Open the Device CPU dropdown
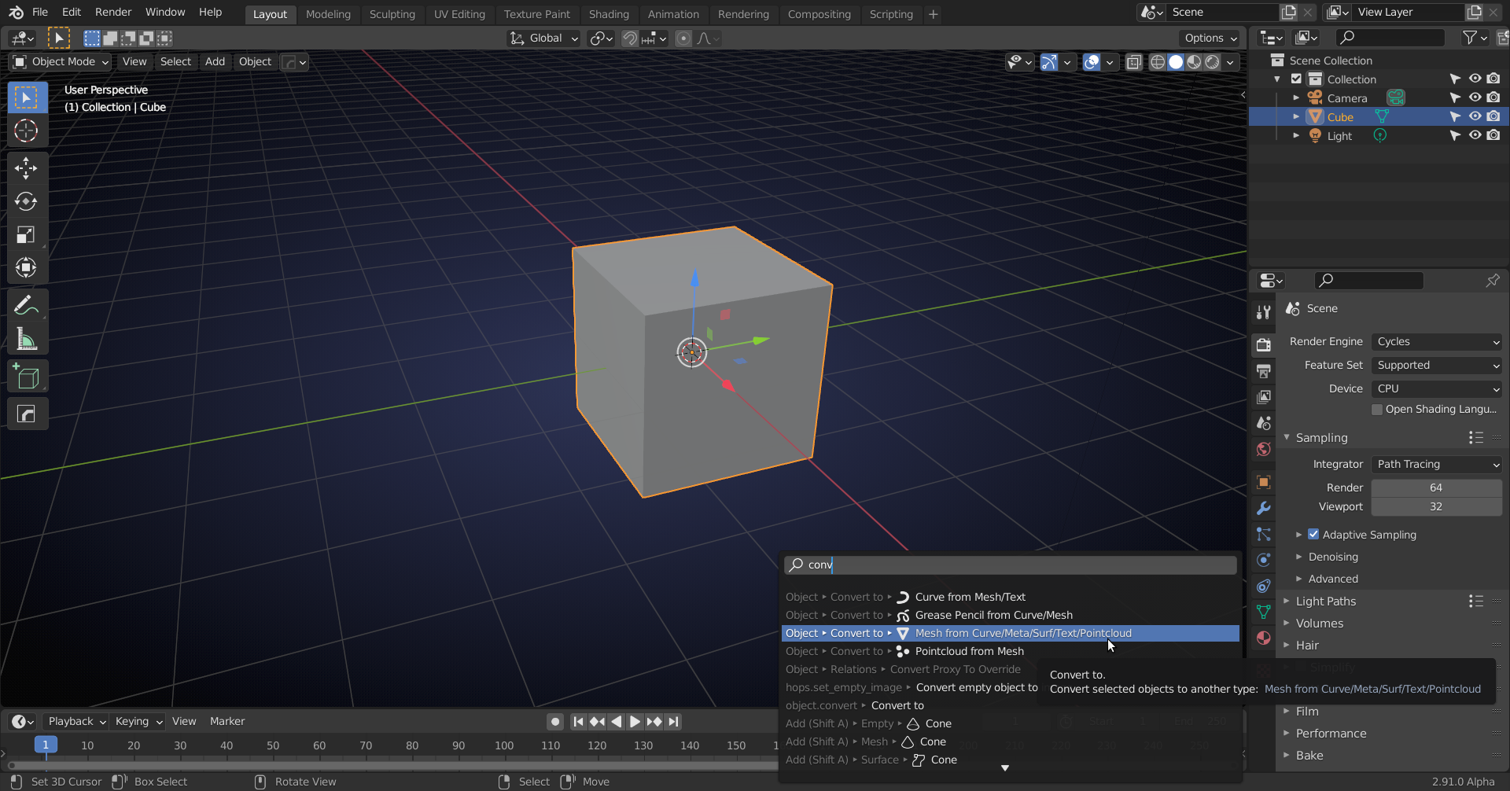This screenshot has width=1510, height=791. [x=1437, y=388]
